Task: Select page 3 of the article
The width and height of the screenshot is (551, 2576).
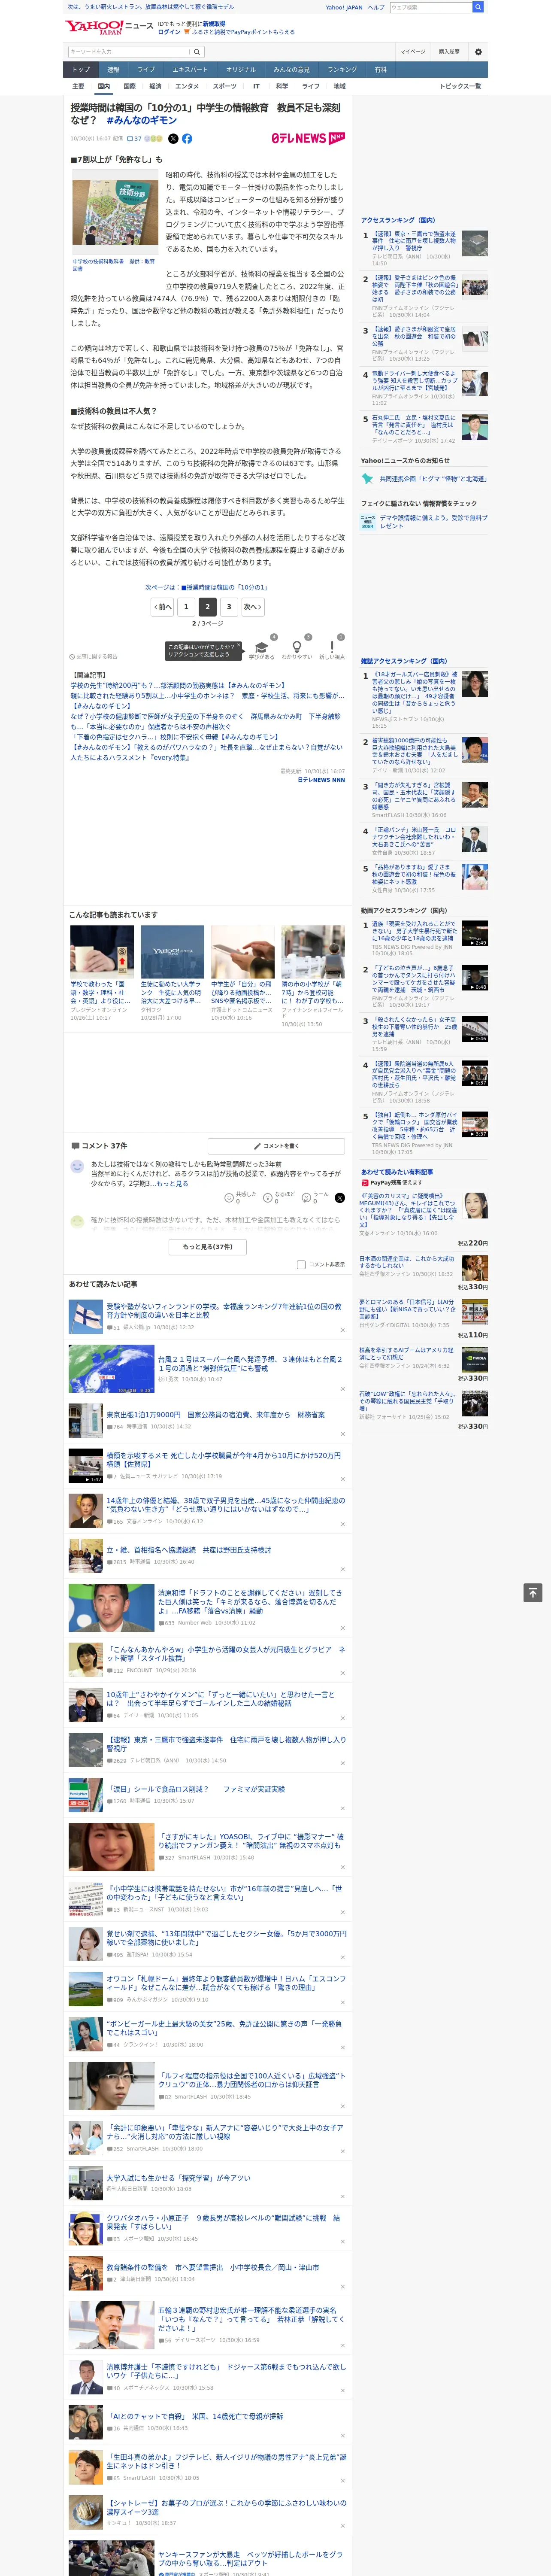Action: pyautogui.click(x=229, y=607)
